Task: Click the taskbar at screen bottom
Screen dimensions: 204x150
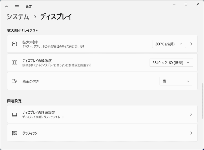Action: 102,149
